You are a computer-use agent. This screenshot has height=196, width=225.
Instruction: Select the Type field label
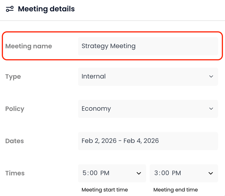(x=13, y=77)
